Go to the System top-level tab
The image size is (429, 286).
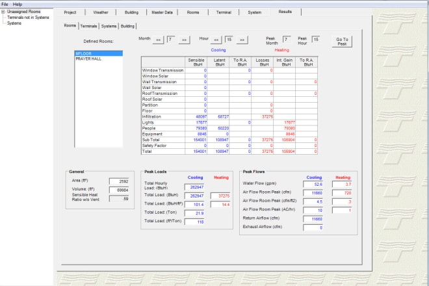[x=255, y=12]
